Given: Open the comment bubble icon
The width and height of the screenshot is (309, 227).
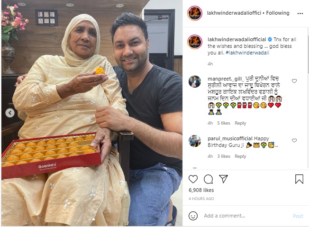Looking at the screenshot, I should (209, 179).
